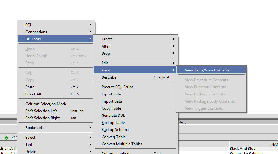Image resolution: width=278 pixels, height=154 pixels.
Task: Click the Black And Blue table cell
Action: pos(242,149)
